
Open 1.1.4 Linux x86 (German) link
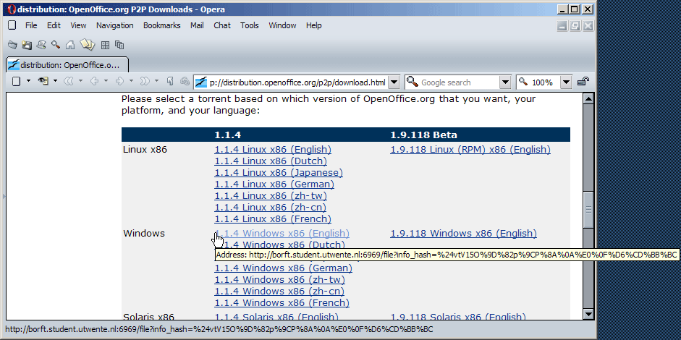[274, 184]
